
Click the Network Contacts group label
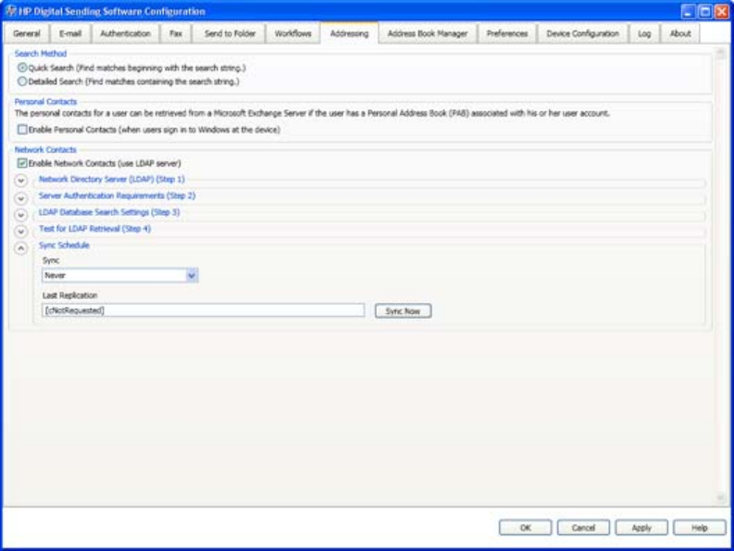point(45,149)
